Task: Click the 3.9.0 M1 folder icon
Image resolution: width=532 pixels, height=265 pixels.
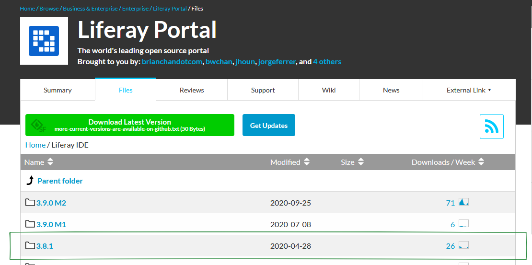Action: (30, 224)
